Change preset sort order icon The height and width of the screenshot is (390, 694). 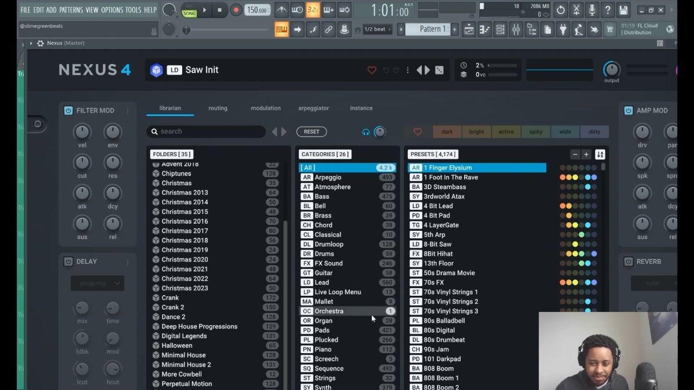[x=600, y=154]
